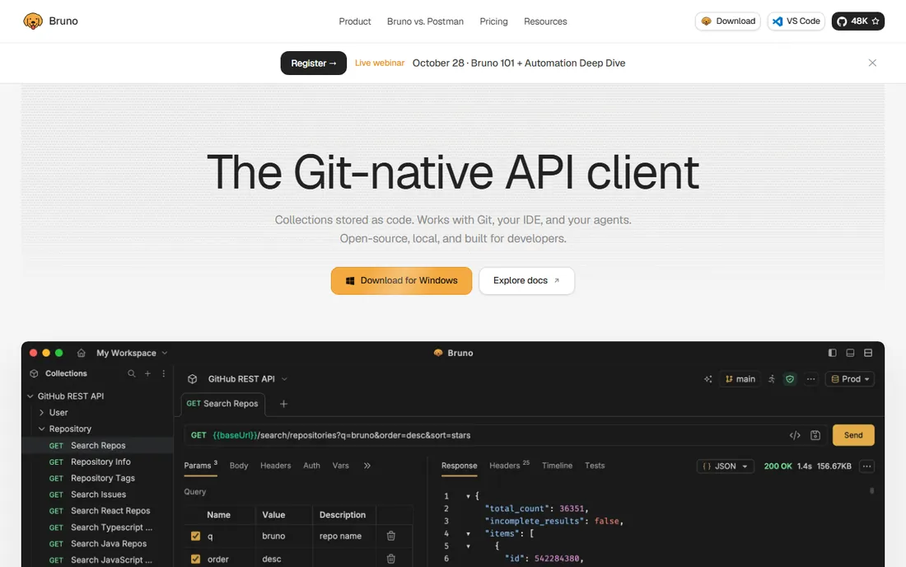The image size is (906, 567).
Task: Open the Prod environment dropdown
Action: click(x=850, y=379)
